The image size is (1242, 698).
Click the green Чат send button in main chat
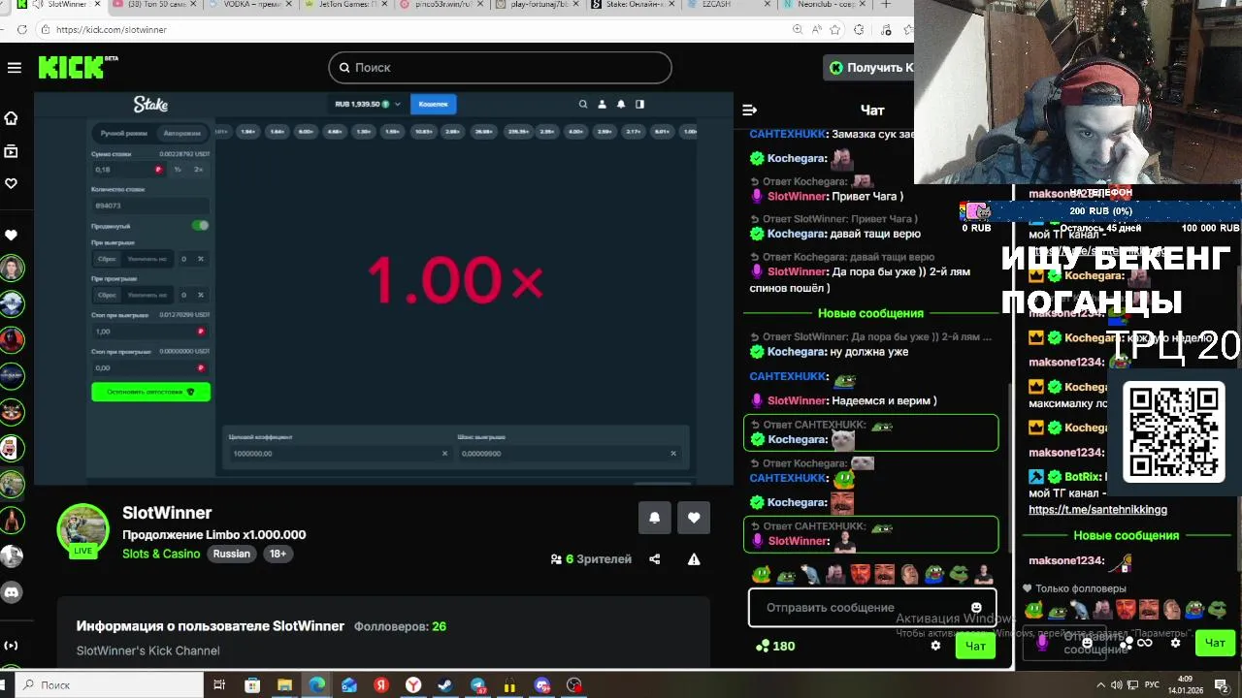[x=975, y=646]
